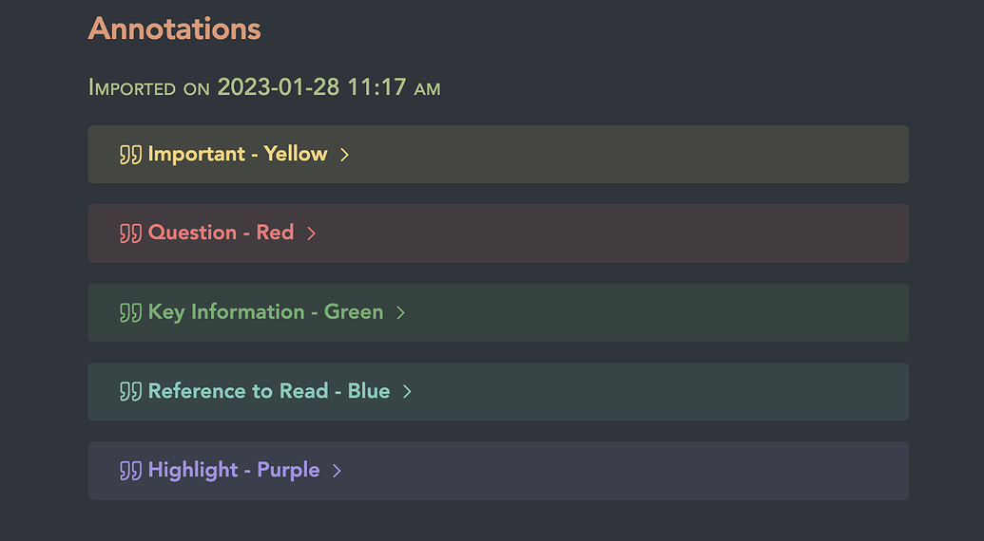Click the quote icon beside Reference to Read
The image size is (984, 541).
click(x=130, y=391)
